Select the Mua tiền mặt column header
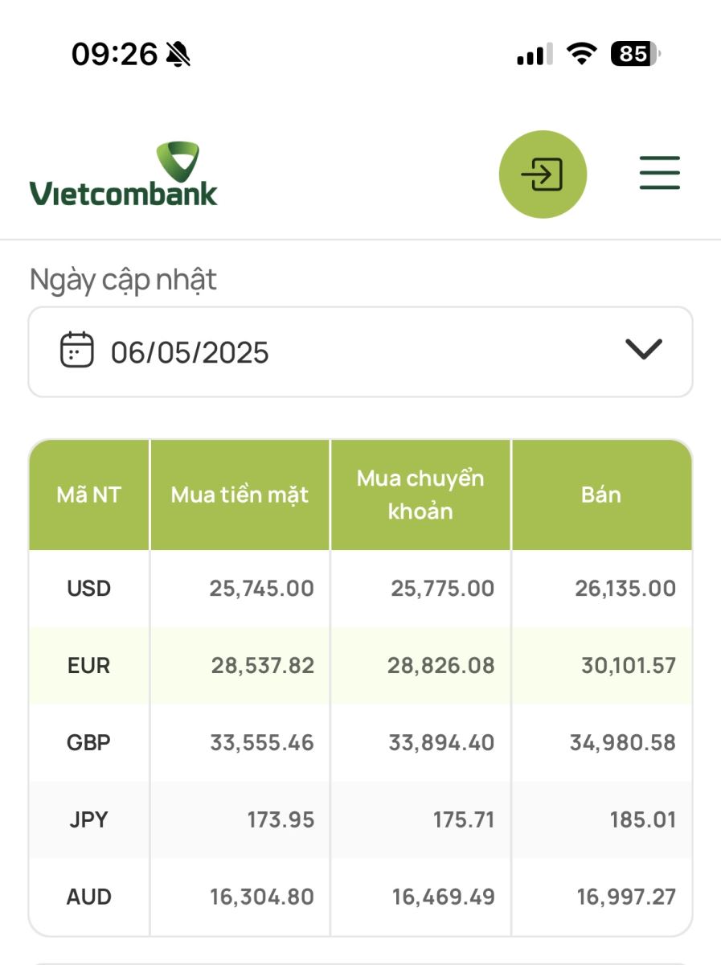The image size is (721, 965). 240,495
